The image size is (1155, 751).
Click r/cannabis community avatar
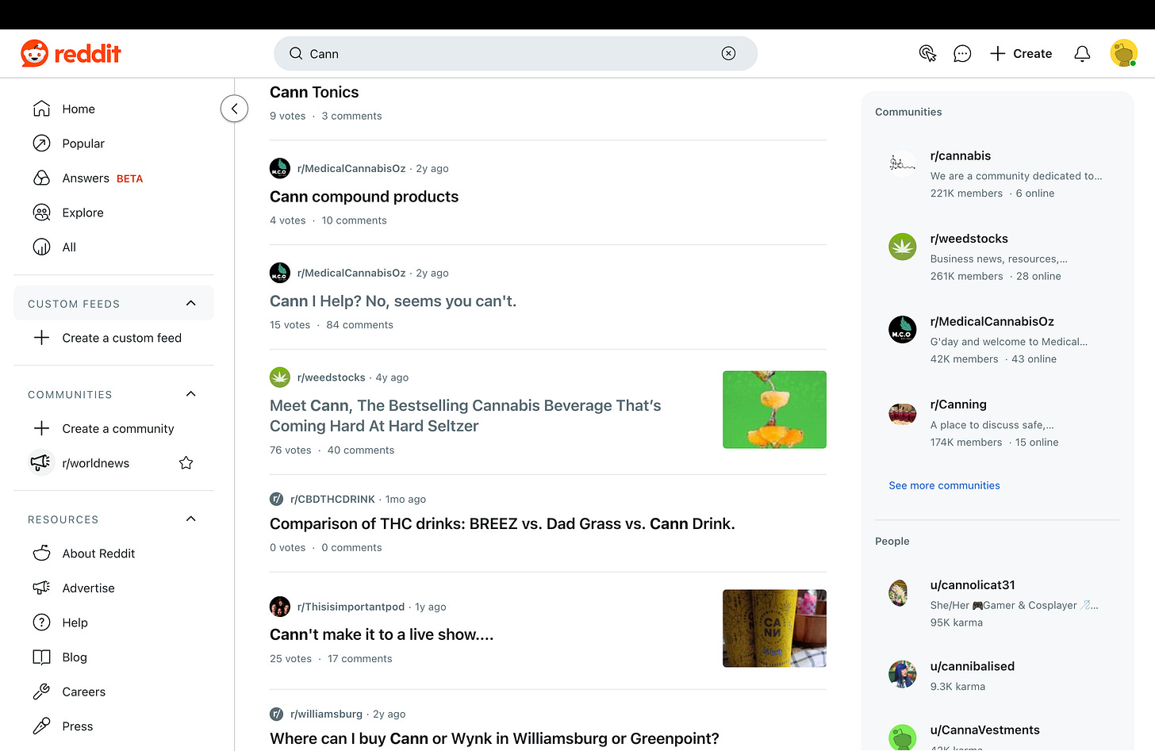(x=903, y=163)
